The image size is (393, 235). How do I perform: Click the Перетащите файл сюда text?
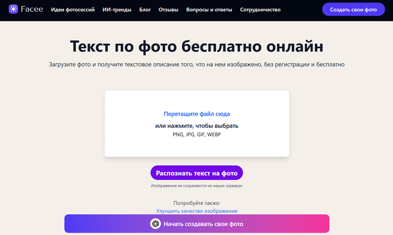(196, 114)
